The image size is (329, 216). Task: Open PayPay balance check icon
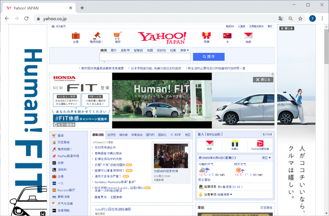pos(260,144)
